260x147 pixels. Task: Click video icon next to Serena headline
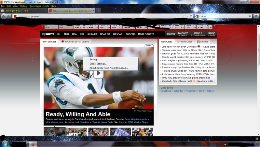[x=200, y=50]
